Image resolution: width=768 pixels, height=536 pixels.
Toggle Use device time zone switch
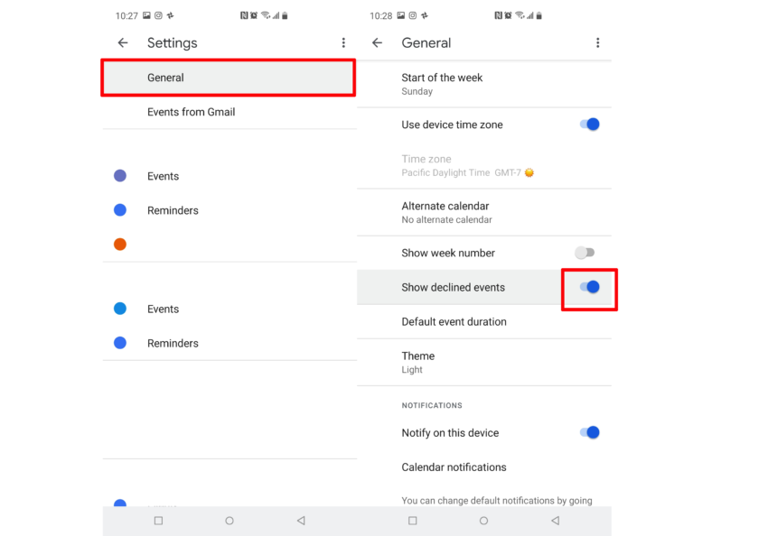[590, 125]
